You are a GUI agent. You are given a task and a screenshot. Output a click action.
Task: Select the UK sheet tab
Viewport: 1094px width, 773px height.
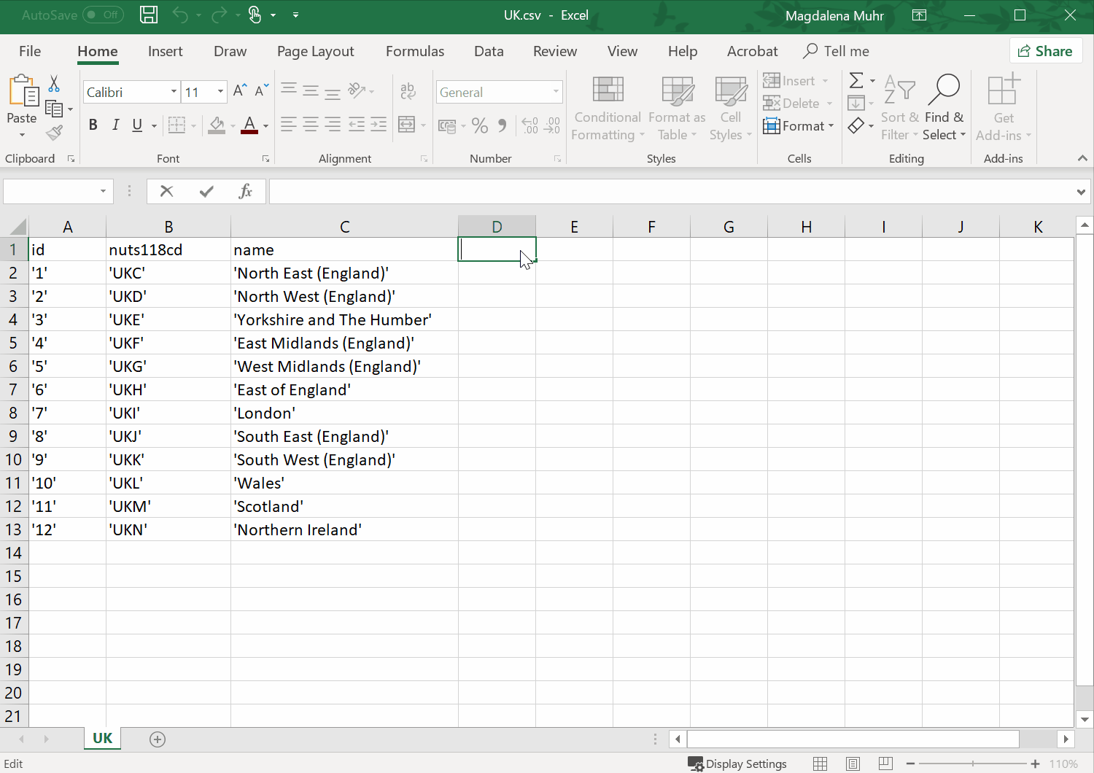(x=102, y=738)
